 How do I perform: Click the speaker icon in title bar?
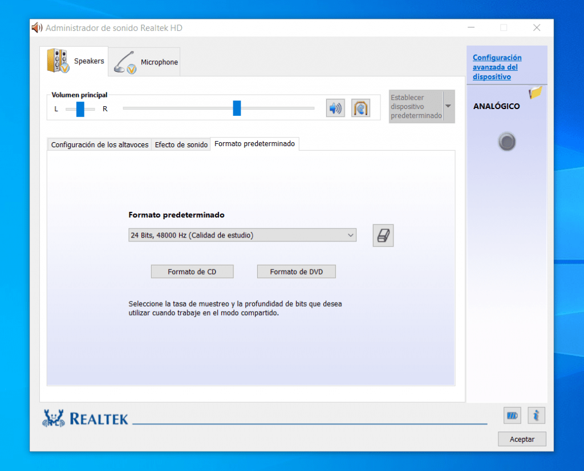37,27
